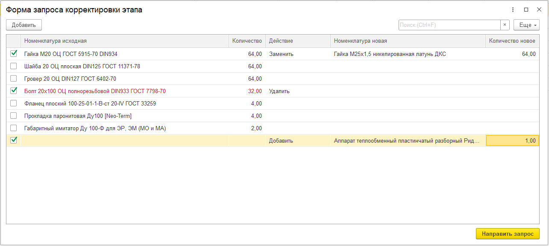Click the red quantity 32,00 cell

[247, 91]
